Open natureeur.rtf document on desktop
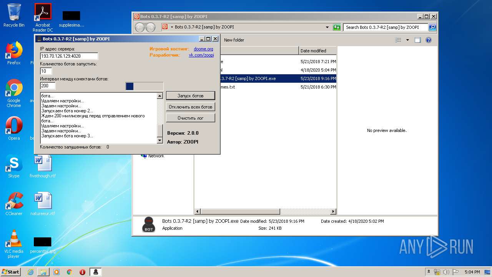This screenshot has width=492, height=277. (x=43, y=204)
